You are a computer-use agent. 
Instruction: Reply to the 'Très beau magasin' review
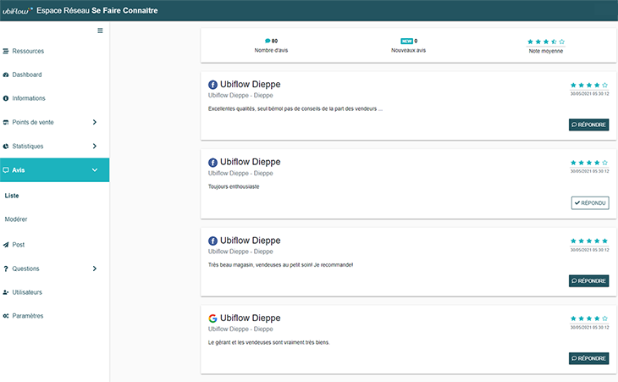pyautogui.click(x=588, y=280)
